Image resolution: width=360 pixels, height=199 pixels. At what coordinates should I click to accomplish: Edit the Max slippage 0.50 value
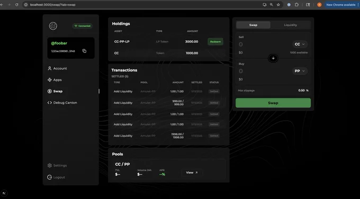coord(301,91)
